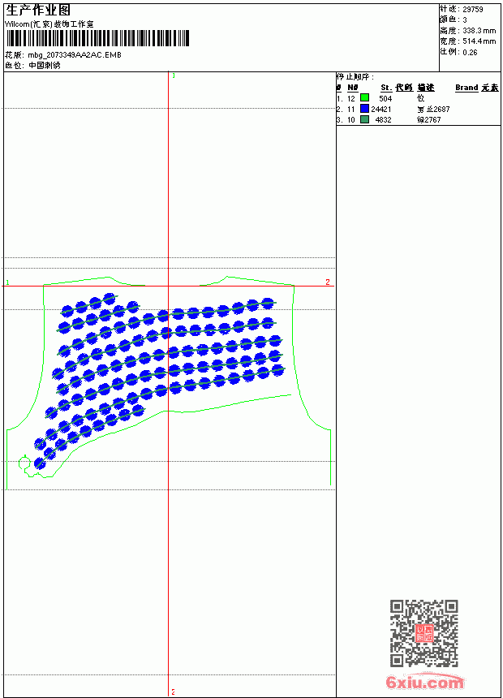Screen dimensions: 503x698
Task: Click the barcode under the studio name
Action: (97, 38)
